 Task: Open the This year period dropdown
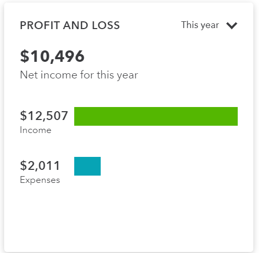pyautogui.click(x=209, y=25)
